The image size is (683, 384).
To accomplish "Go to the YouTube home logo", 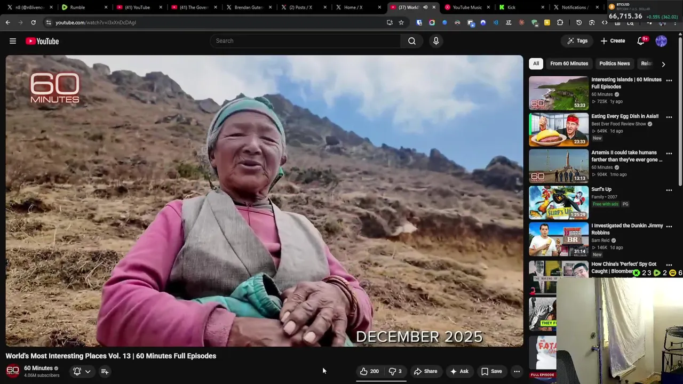I will 42,41.
